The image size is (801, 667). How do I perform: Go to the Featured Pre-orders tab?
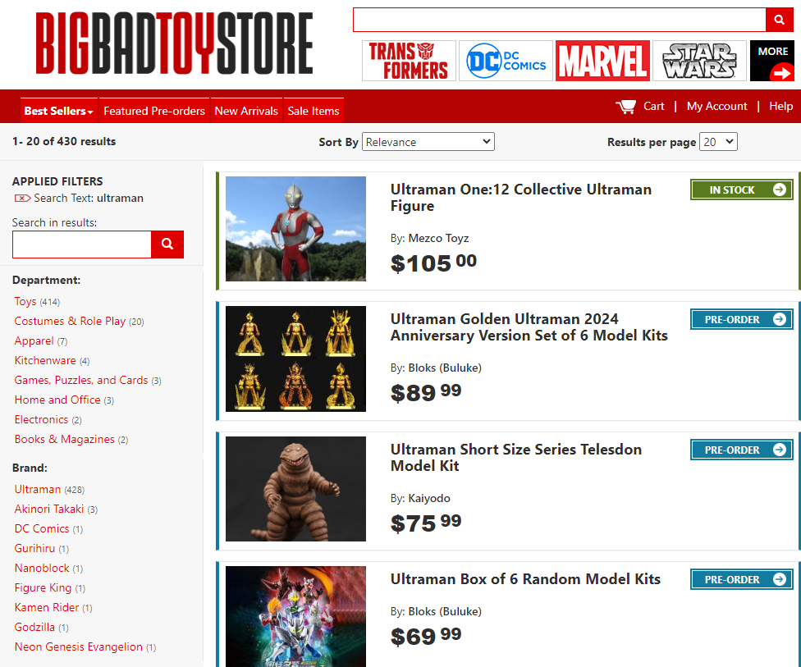[154, 111]
